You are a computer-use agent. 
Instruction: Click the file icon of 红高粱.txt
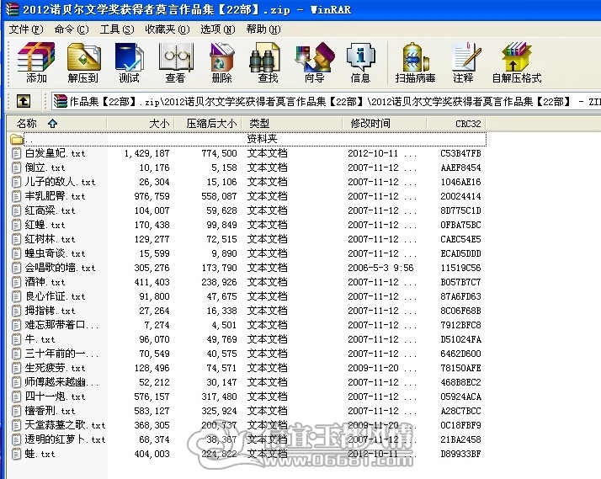16,210
